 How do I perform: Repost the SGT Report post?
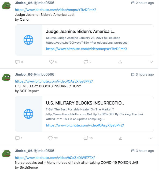point(86,138)
